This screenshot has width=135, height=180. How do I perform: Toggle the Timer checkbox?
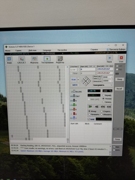pyautogui.click(x=71, y=73)
